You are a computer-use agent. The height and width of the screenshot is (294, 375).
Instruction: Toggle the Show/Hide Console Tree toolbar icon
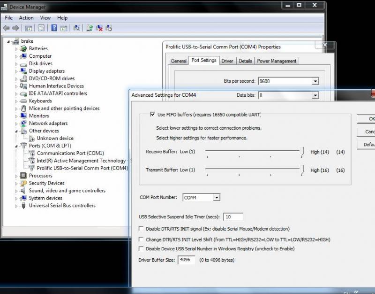pyautogui.click(x=29, y=28)
